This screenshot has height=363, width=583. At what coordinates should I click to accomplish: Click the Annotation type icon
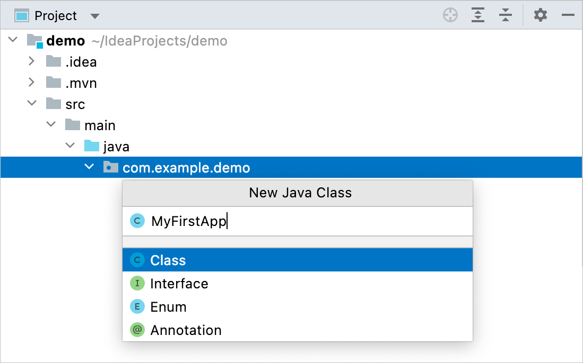[137, 330]
